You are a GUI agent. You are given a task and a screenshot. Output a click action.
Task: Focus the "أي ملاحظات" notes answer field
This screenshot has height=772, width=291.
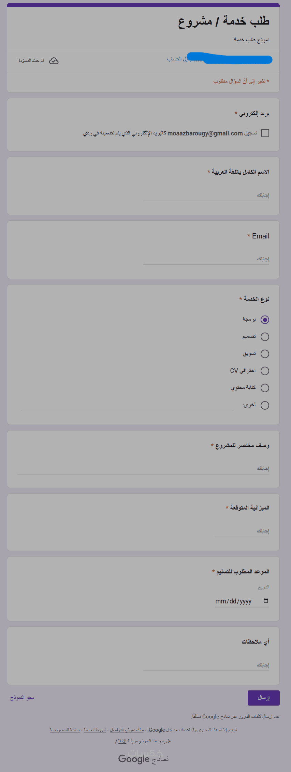[206, 665]
